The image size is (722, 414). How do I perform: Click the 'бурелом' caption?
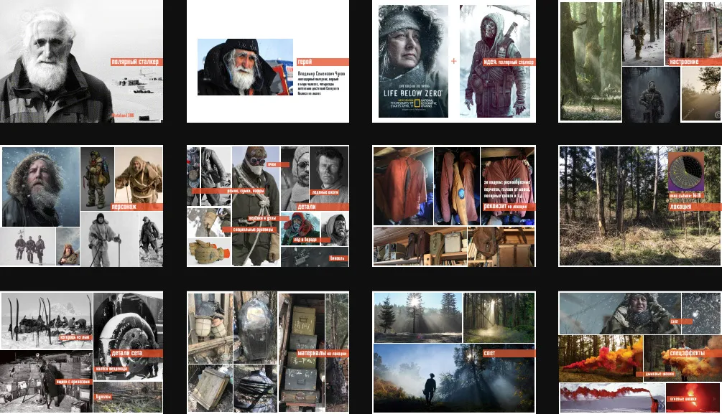103,397
